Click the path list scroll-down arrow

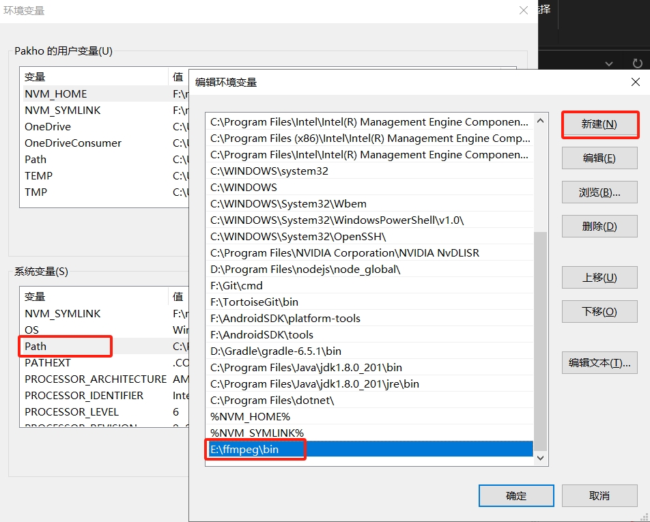tap(541, 458)
